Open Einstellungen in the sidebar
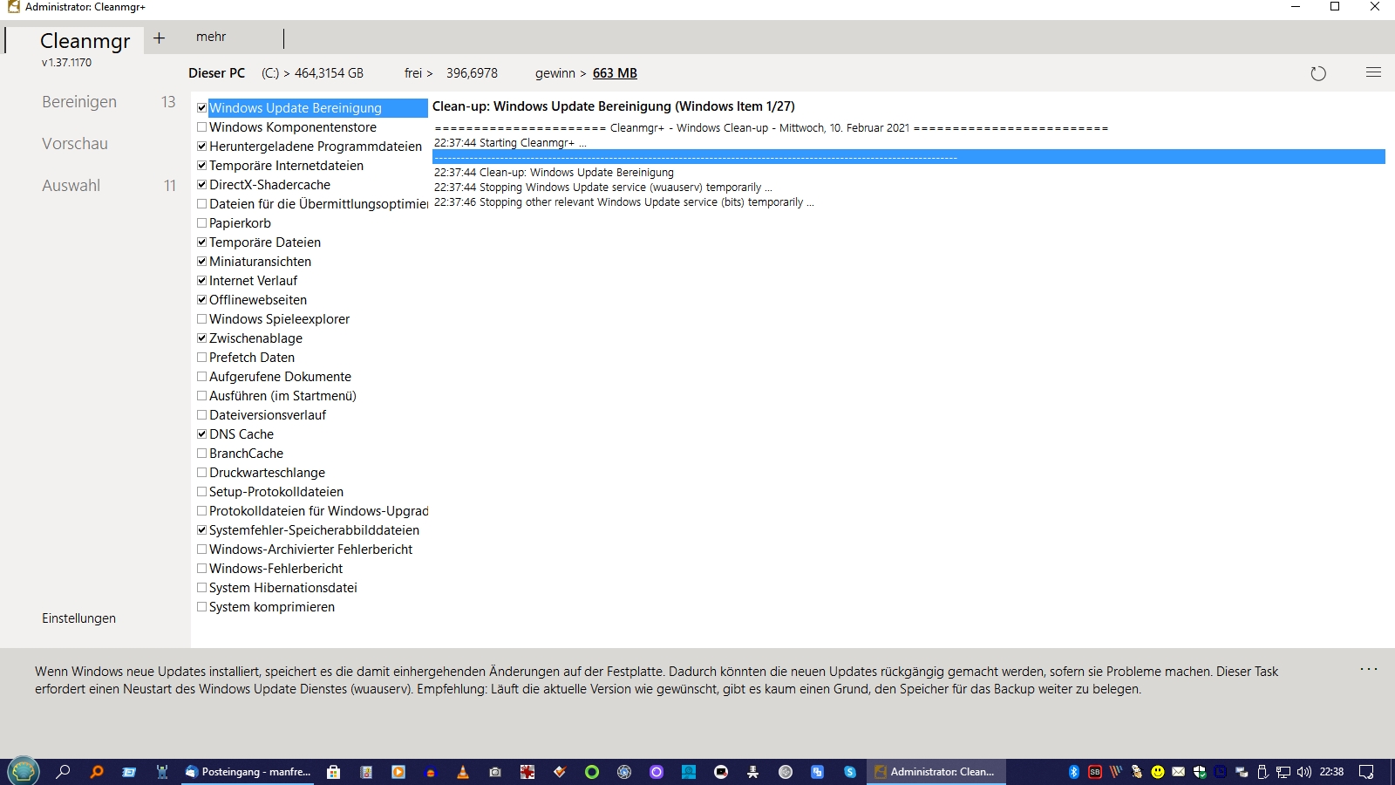The width and height of the screenshot is (1395, 785). (78, 618)
